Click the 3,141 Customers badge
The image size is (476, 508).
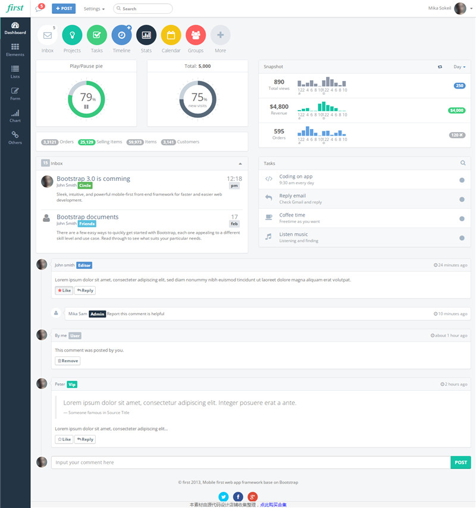click(x=168, y=142)
